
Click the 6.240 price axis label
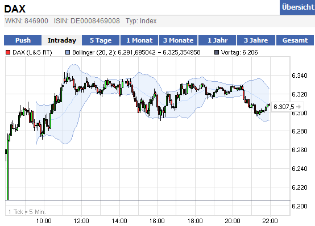point(300,169)
